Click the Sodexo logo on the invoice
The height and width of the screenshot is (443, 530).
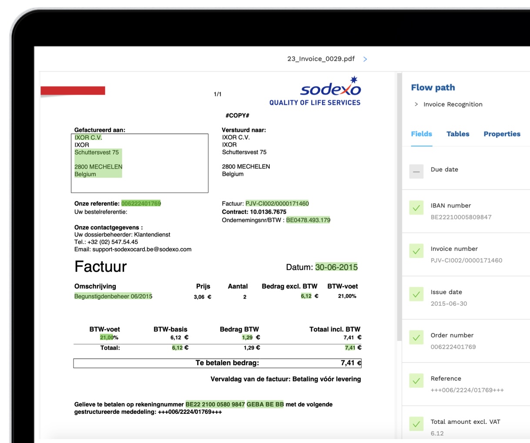coord(315,91)
